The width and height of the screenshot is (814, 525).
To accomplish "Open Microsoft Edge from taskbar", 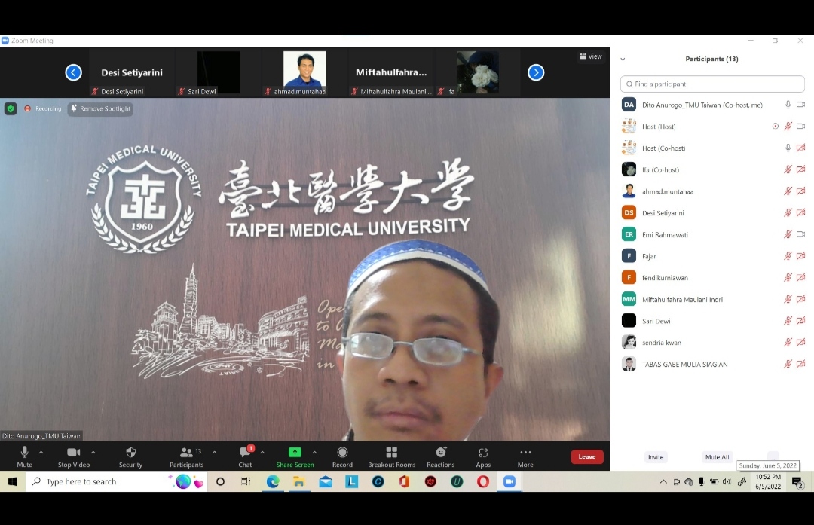I will 273,482.
